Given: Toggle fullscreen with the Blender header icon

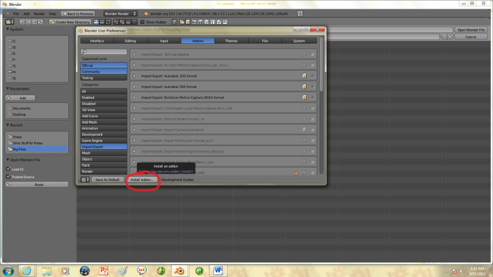Looking at the screenshot, I should point(300,13).
